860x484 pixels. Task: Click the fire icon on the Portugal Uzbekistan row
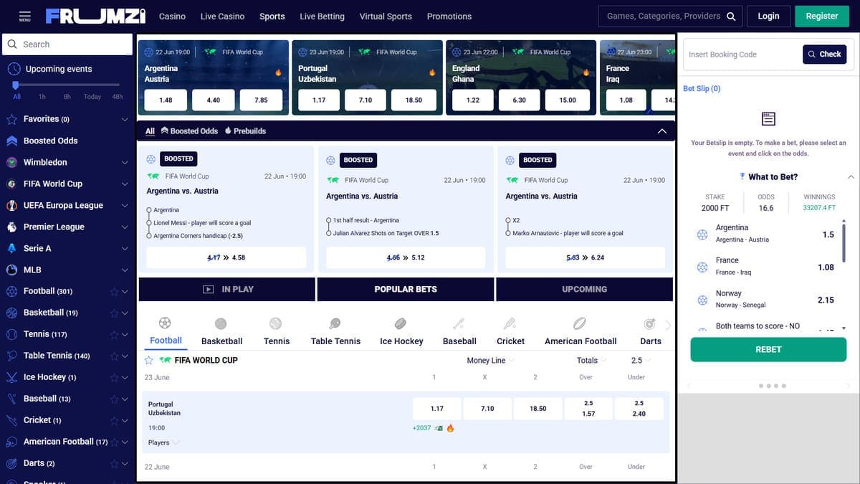pos(451,428)
